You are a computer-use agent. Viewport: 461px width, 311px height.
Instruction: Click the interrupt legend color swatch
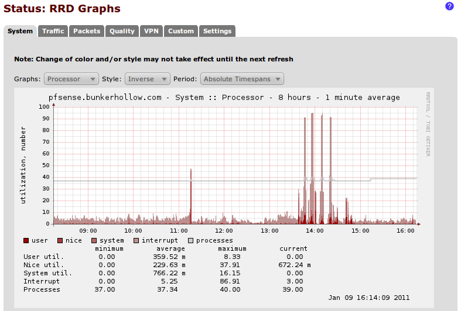point(136,241)
